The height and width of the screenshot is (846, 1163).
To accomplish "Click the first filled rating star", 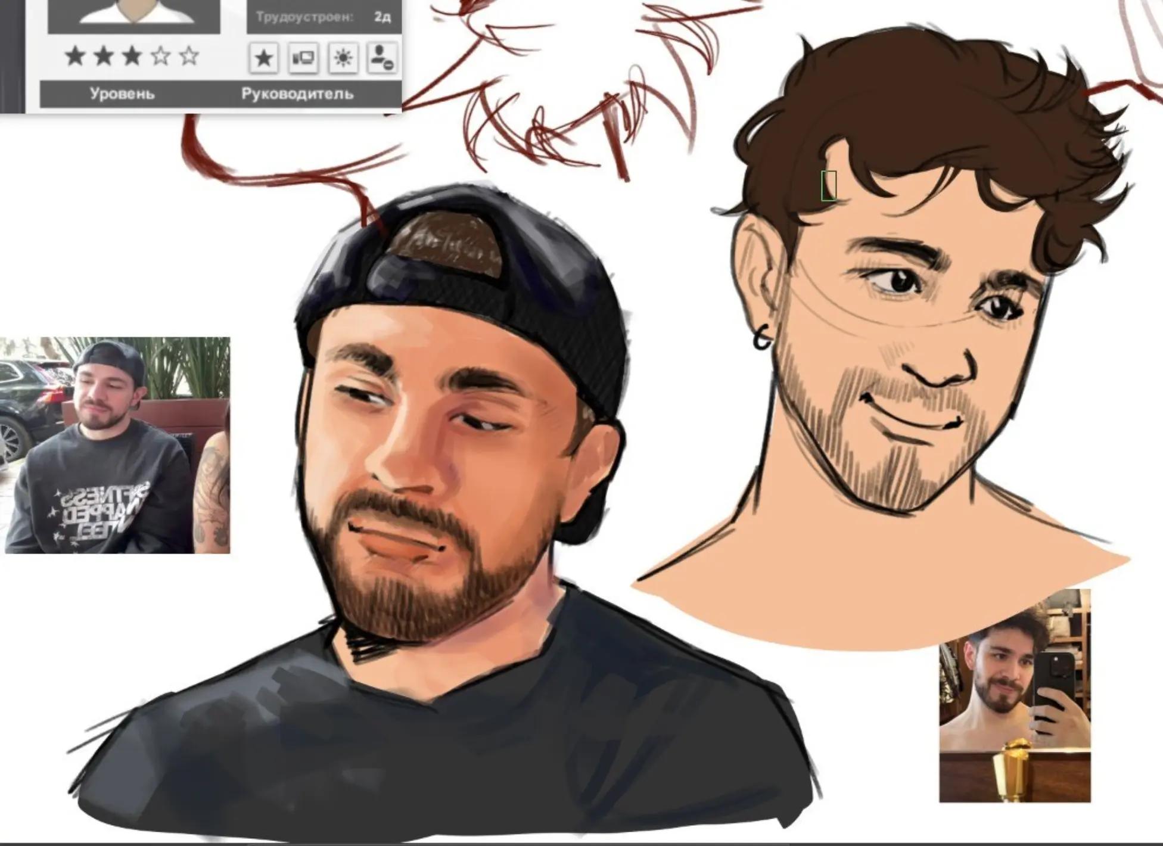I will 76,56.
